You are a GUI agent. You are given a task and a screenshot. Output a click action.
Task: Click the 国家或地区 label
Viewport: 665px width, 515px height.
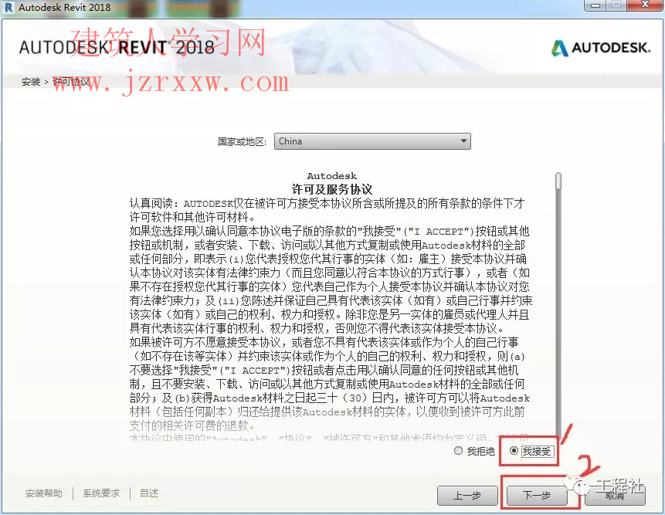(x=243, y=141)
